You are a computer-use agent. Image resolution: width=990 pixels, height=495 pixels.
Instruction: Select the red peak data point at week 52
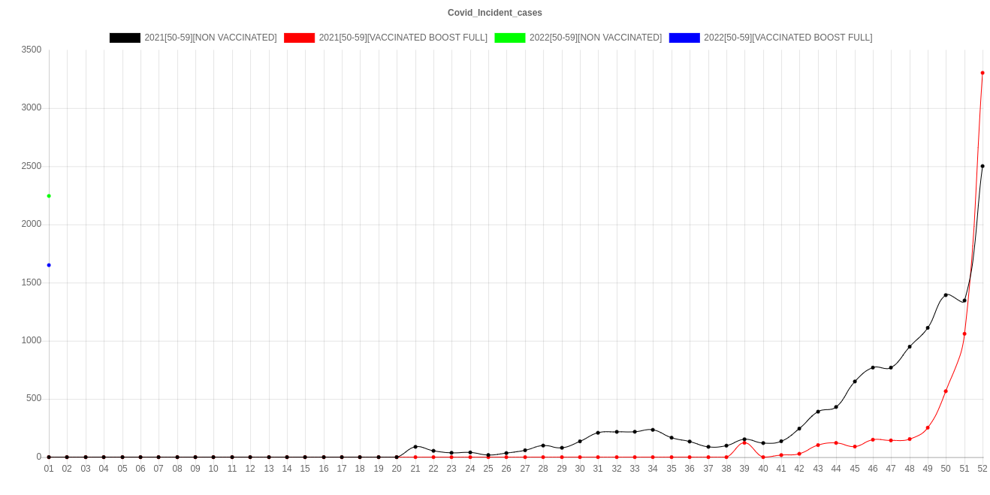click(x=982, y=73)
